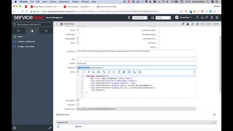The height and width of the screenshot is (131, 233).
Task: Click the page vertical scrollbar
Action: click(x=220, y=64)
